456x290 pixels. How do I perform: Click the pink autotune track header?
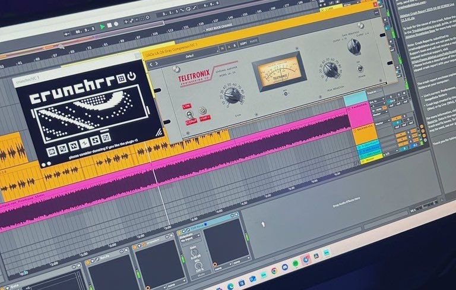[x=360, y=115]
